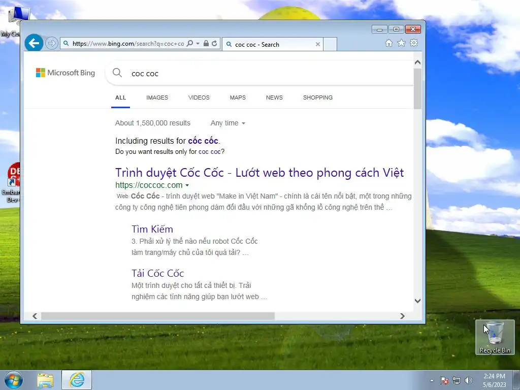Click the lock security icon in the address bar
The height and width of the screenshot is (390, 520).
[x=206, y=44]
